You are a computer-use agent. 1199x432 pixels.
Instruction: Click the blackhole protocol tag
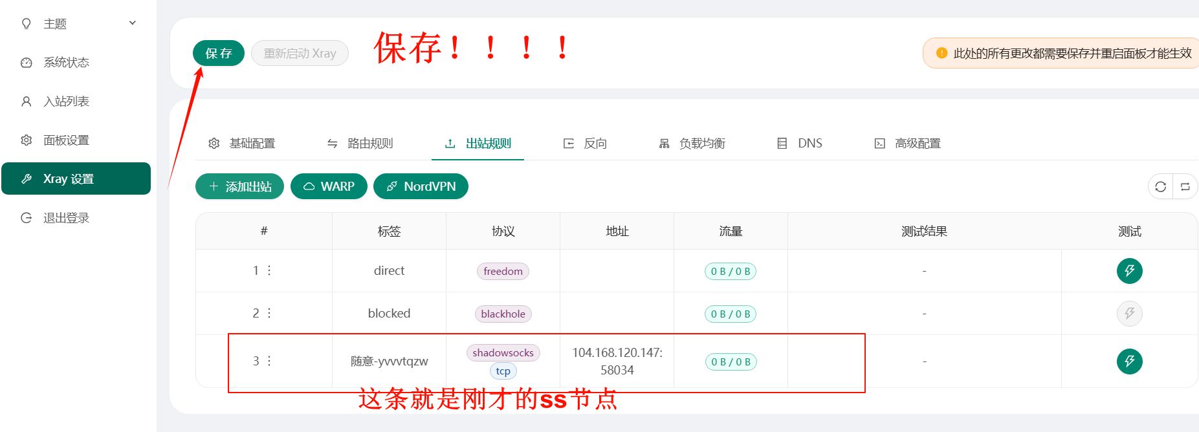(503, 314)
